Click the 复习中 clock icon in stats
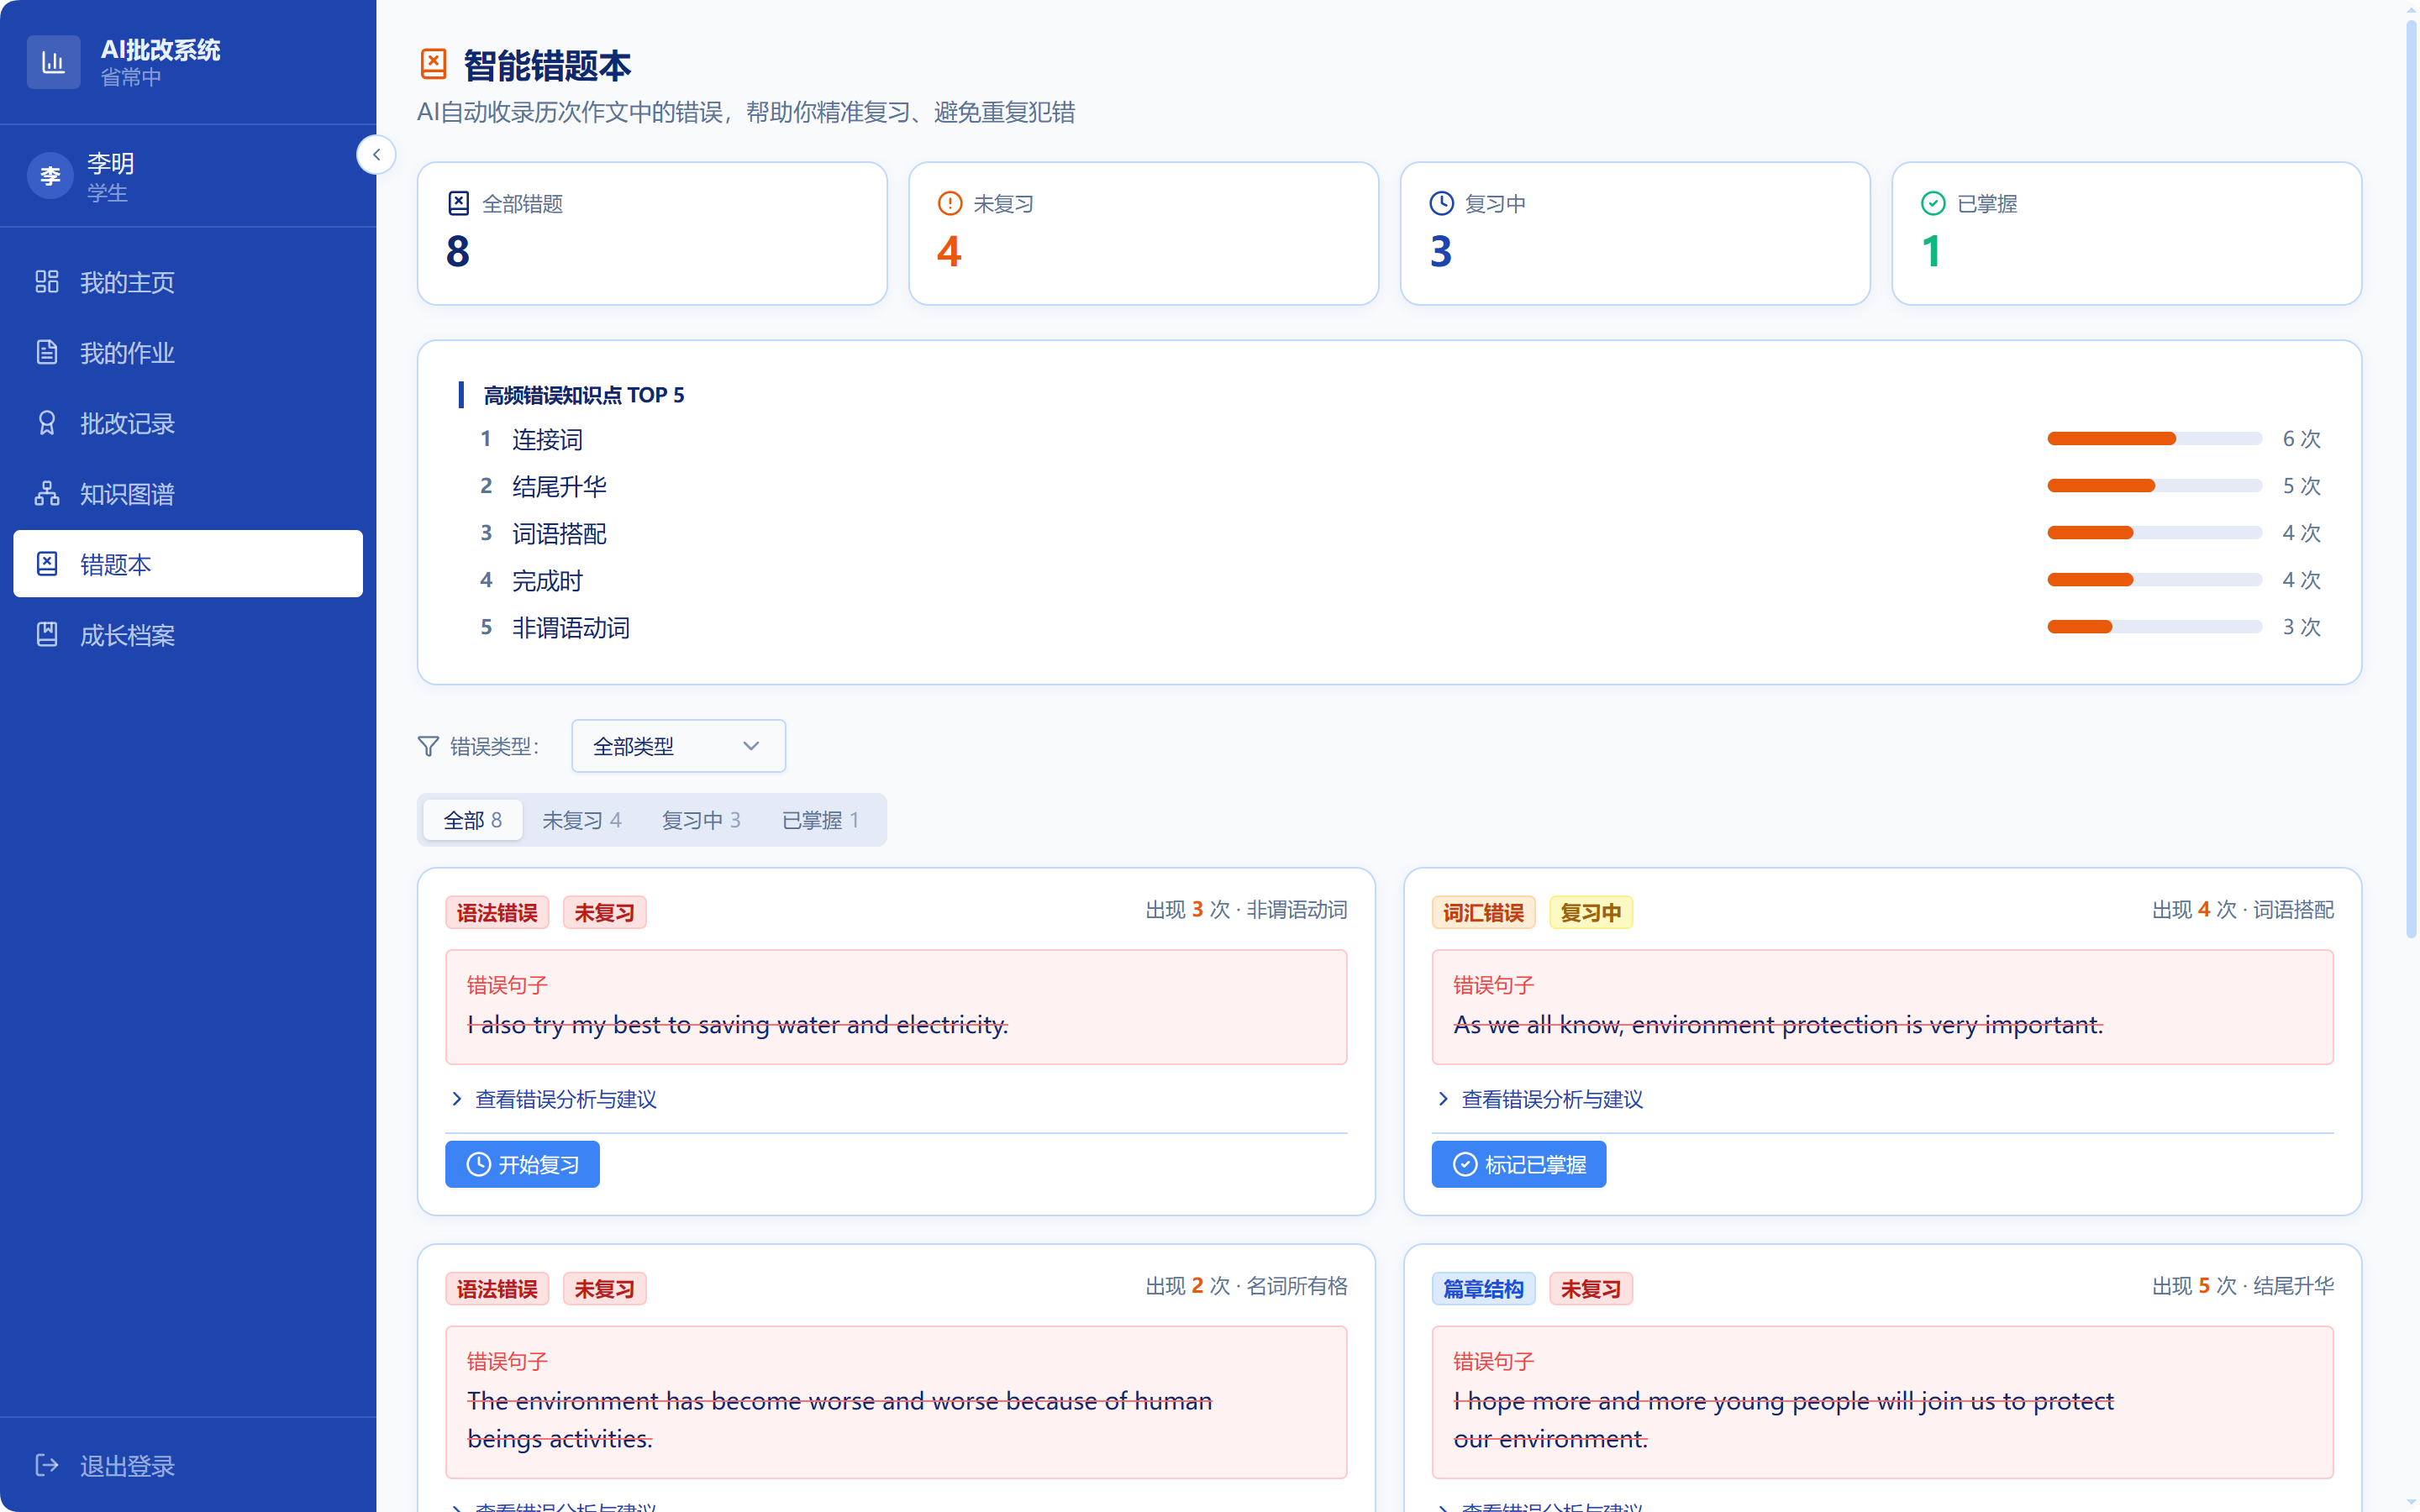Viewport: 2420px width, 1512px height. [x=1441, y=203]
